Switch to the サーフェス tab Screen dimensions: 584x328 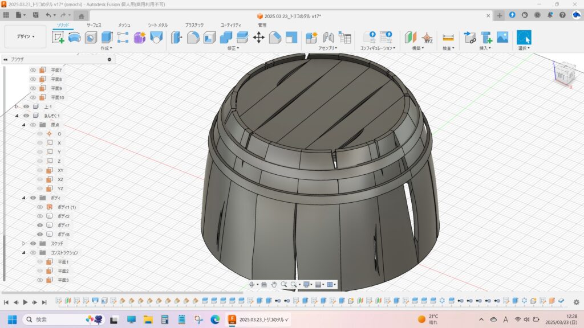(x=94, y=25)
